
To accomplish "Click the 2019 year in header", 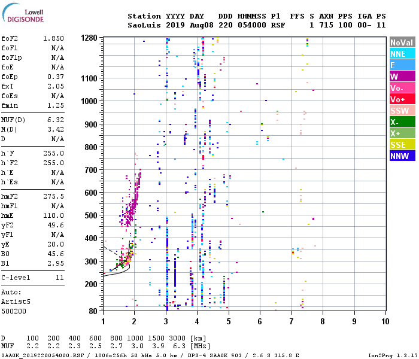I will click(175, 25).
